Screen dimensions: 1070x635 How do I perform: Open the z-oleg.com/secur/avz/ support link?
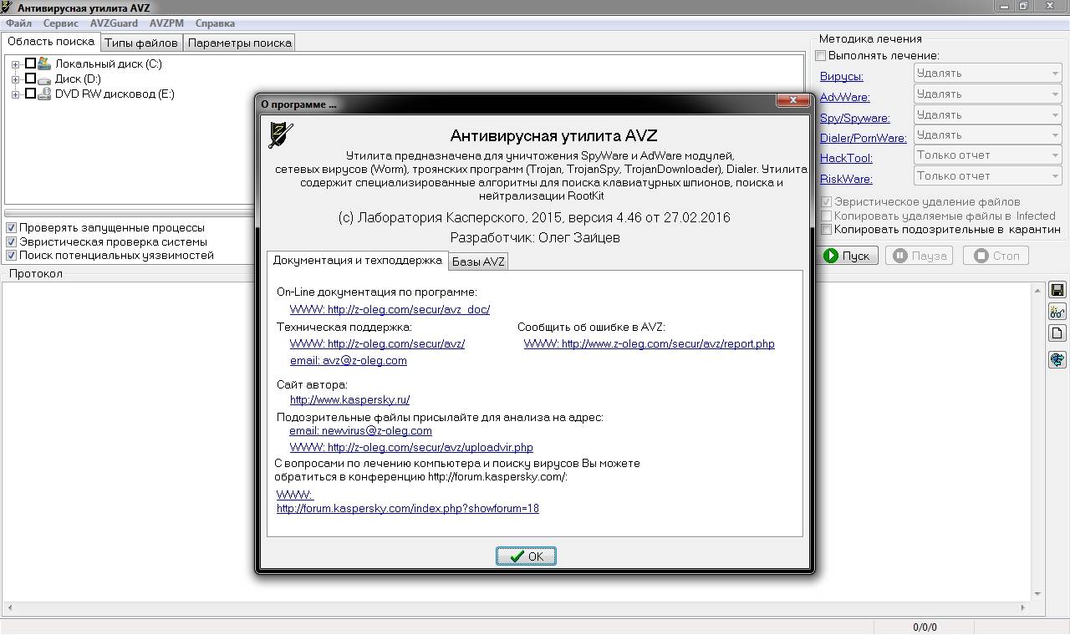click(x=377, y=343)
